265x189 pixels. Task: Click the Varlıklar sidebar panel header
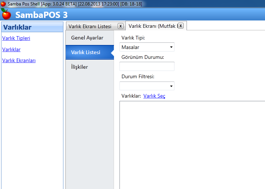[32, 27]
